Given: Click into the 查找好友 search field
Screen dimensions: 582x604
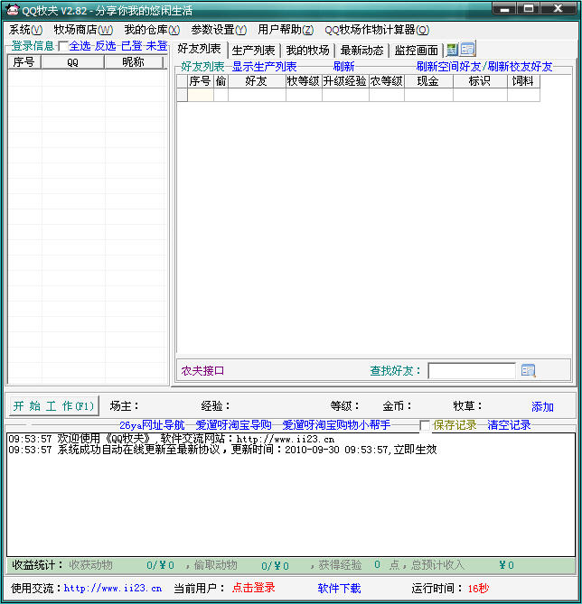Looking at the screenshot, I should coord(472,370).
